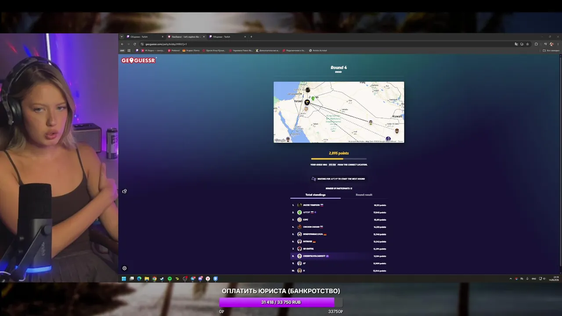Image resolution: width=562 pixels, height=316 pixels.
Task: Switch the ENG keyboard language
Action: point(534,279)
